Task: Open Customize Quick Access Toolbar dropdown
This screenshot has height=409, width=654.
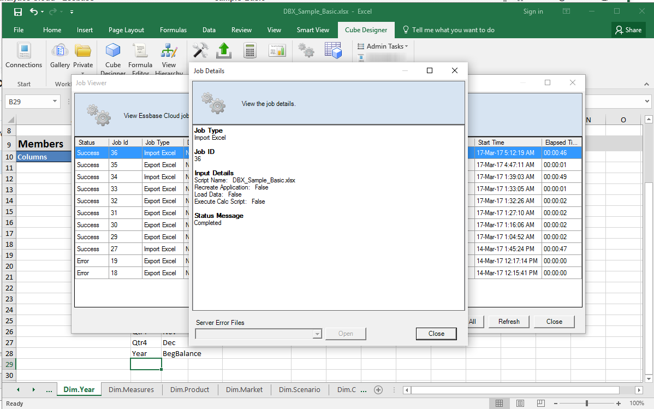Action: click(72, 12)
